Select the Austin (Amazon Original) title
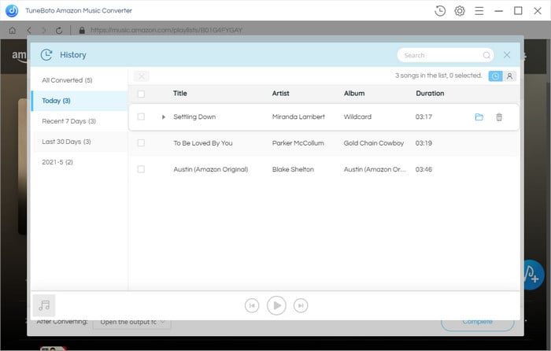Screen dimensions: 551x351 [x=211, y=170]
